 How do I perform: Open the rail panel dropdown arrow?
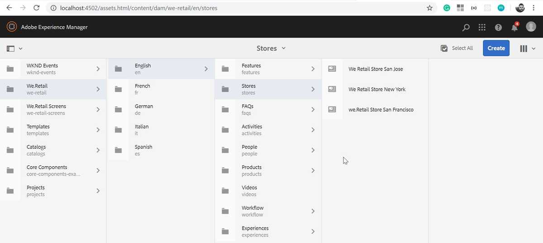point(21,49)
